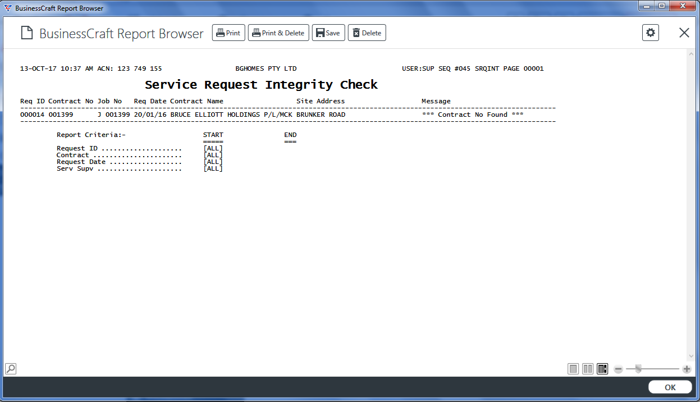Click the vertical scrollbar down arrow
Screen dimensions: 700x402
click(x=691, y=356)
